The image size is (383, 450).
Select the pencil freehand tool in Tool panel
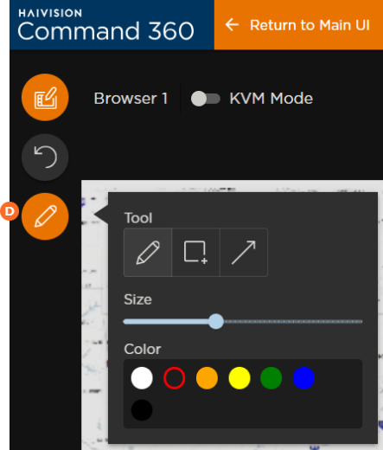tap(148, 253)
